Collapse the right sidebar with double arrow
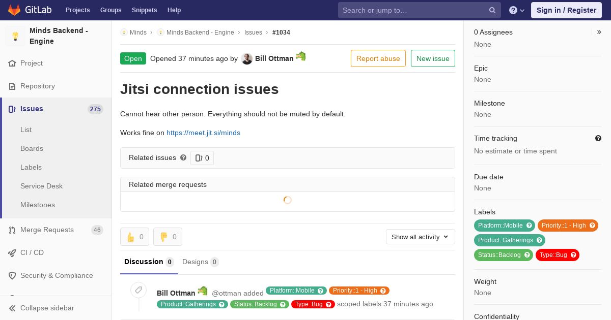 tap(599, 32)
